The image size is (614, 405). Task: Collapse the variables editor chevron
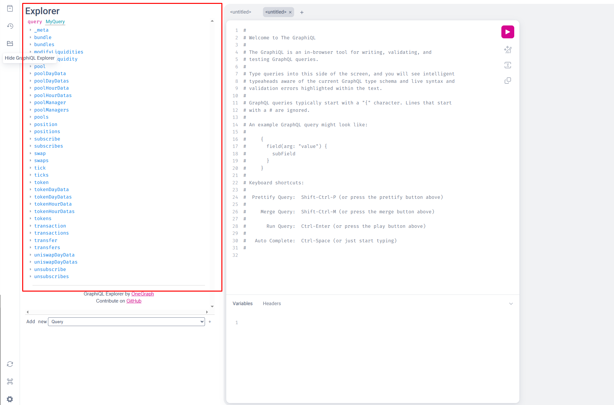pyautogui.click(x=511, y=304)
